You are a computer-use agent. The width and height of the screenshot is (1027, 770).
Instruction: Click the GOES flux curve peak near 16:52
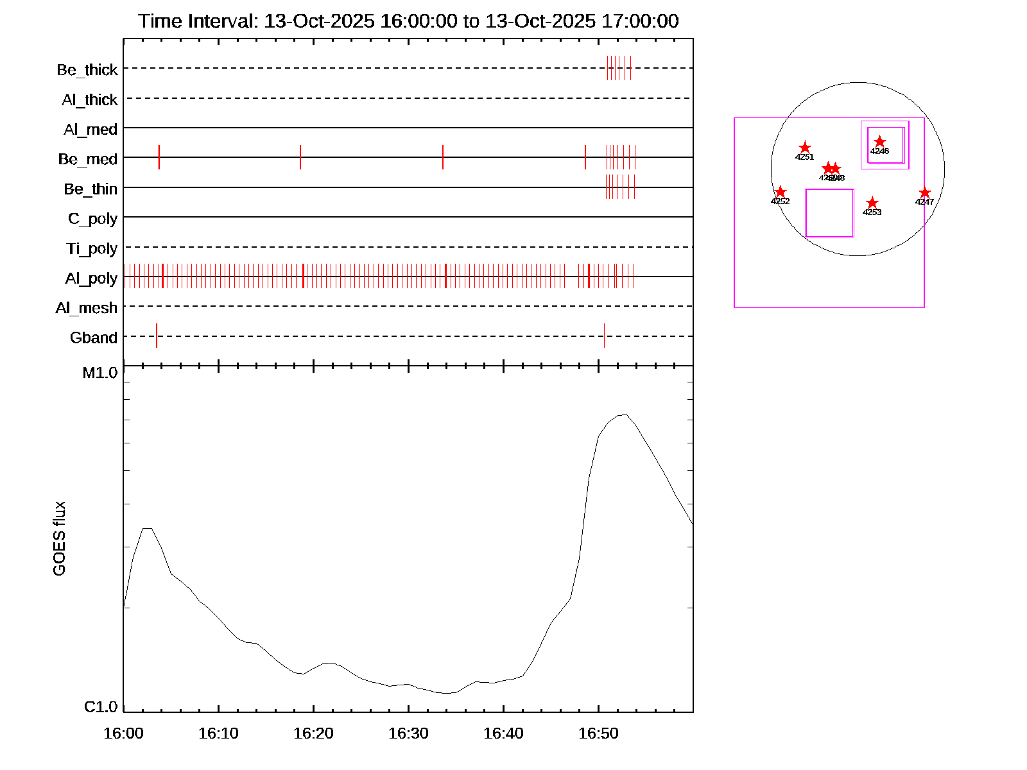623,415
